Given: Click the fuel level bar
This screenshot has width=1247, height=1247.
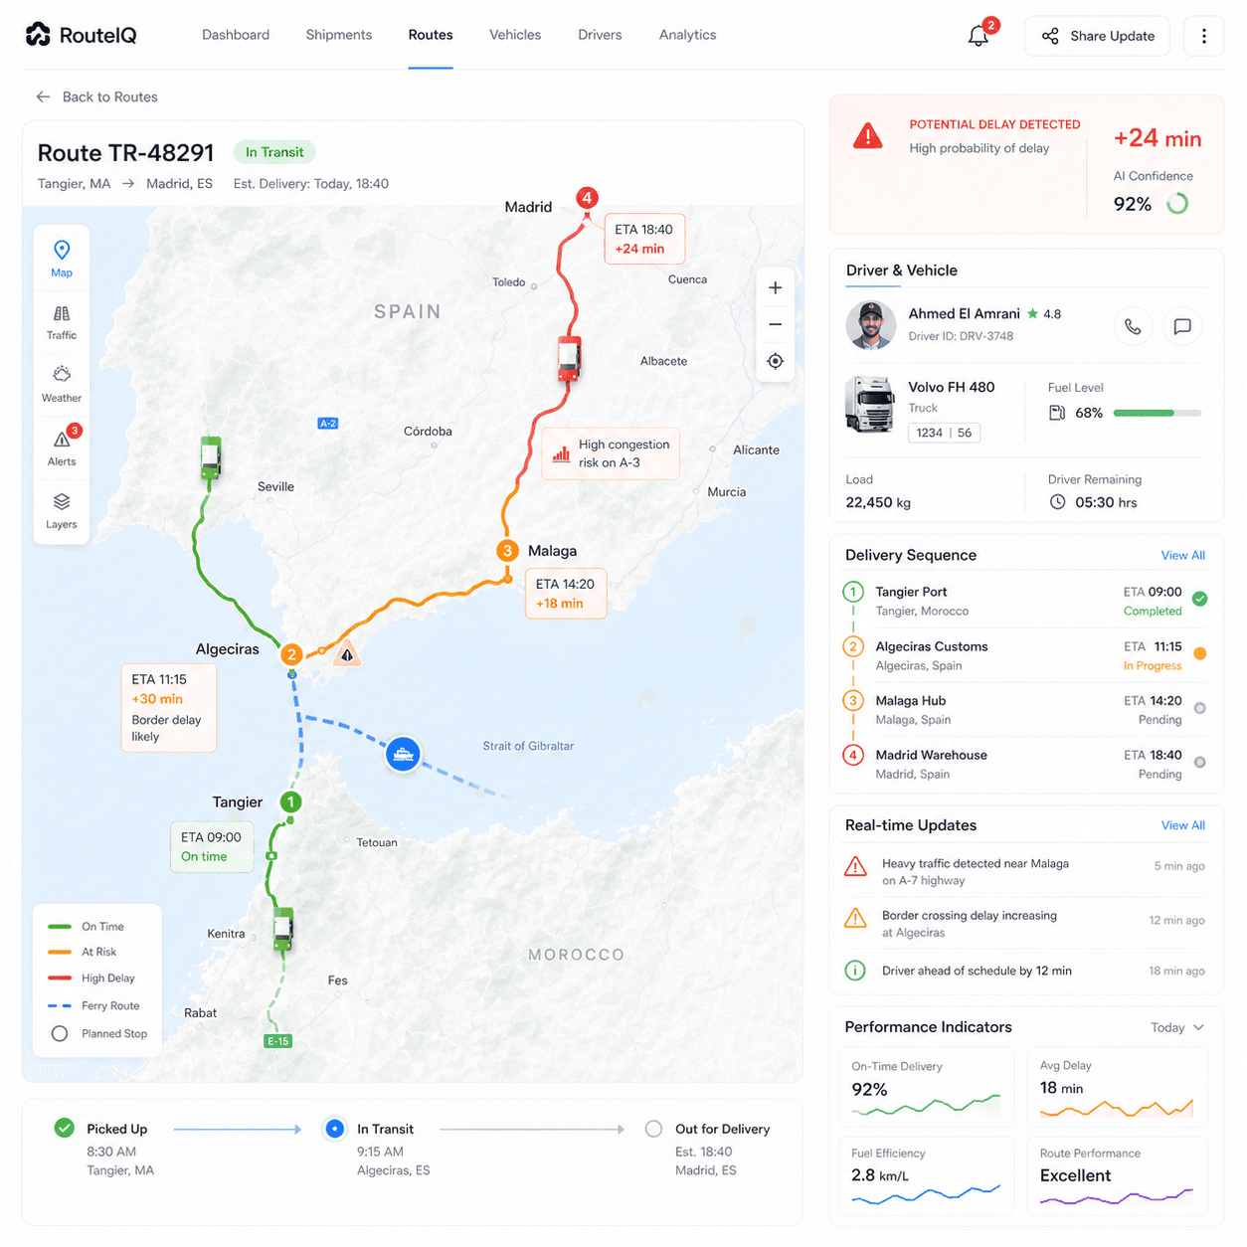Looking at the screenshot, I should tap(1158, 413).
